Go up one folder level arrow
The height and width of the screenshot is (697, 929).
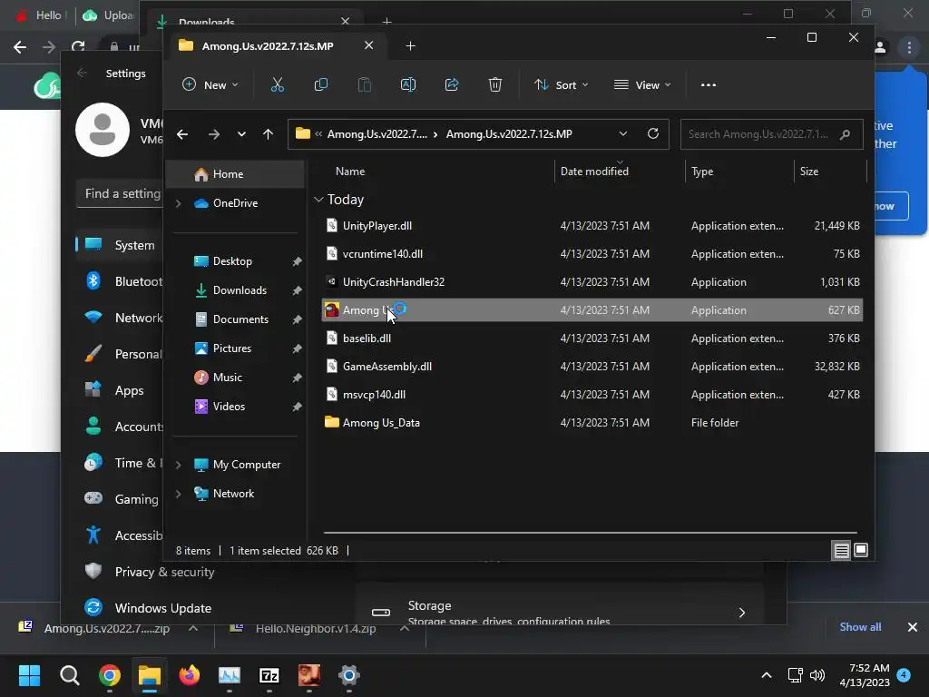click(x=268, y=134)
